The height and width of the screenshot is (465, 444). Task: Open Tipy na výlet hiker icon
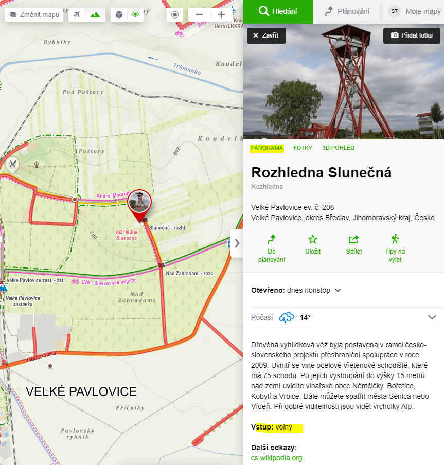click(x=395, y=239)
